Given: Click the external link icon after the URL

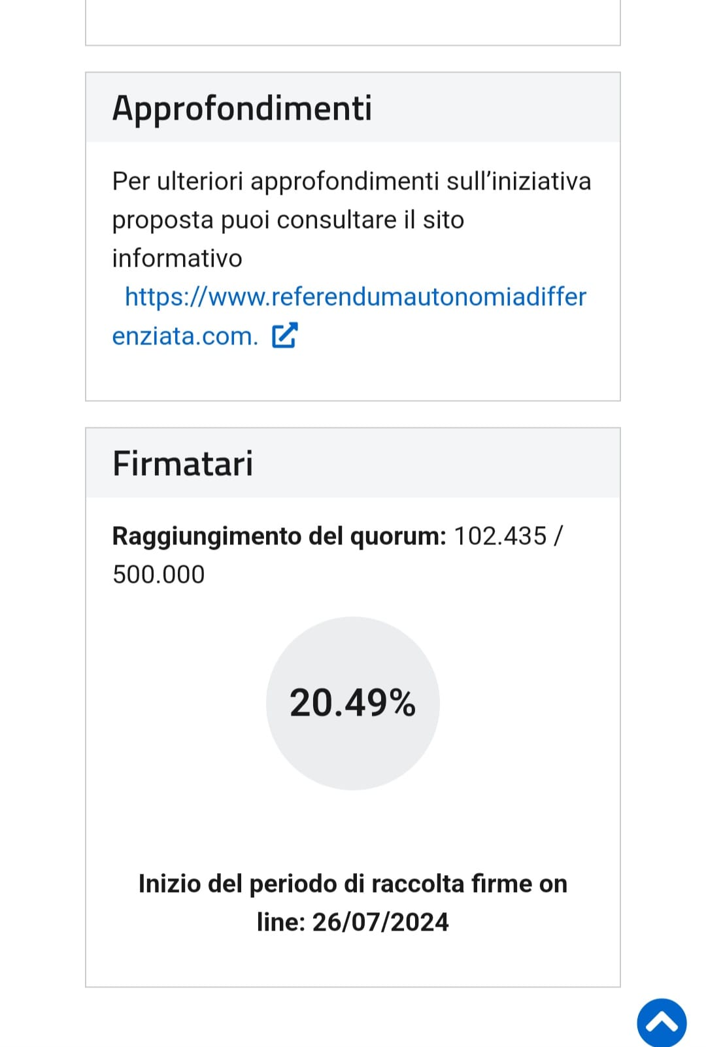Looking at the screenshot, I should point(285,335).
